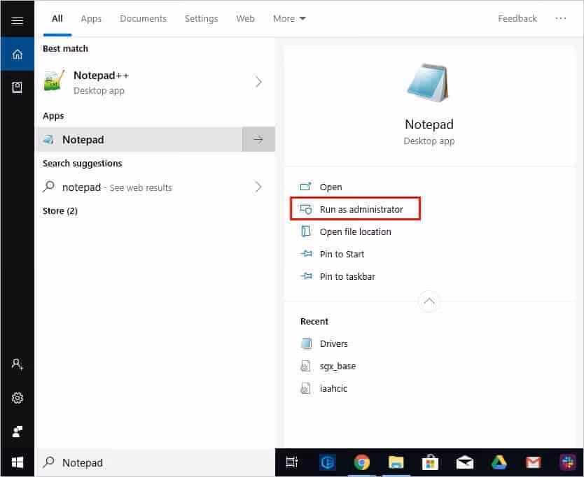Open the Microsoft Store from the taskbar

pyautogui.click(x=430, y=462)
